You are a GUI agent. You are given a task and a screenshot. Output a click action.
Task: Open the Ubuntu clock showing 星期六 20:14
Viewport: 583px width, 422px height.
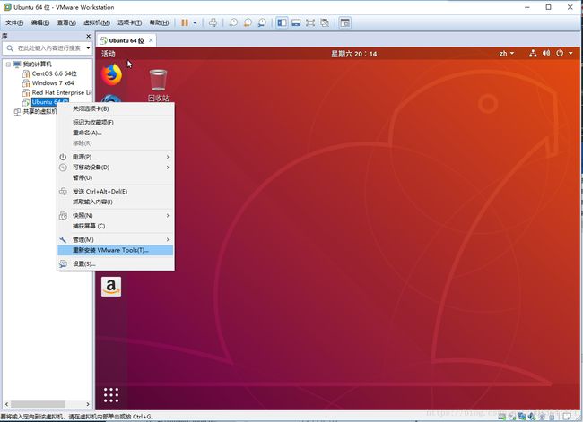pyautogui.click(x=354, y=54)
